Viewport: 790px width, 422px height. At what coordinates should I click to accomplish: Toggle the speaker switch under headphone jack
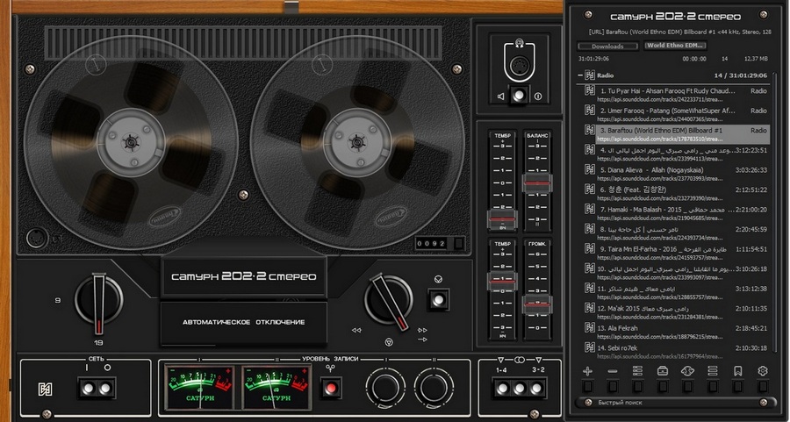521,96
